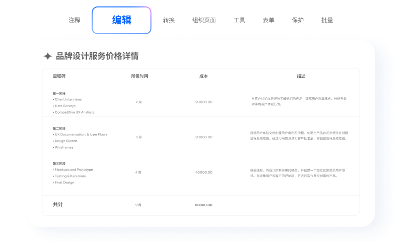
Task: Open the 表单 tab
Action: click(x=268, y=20)
